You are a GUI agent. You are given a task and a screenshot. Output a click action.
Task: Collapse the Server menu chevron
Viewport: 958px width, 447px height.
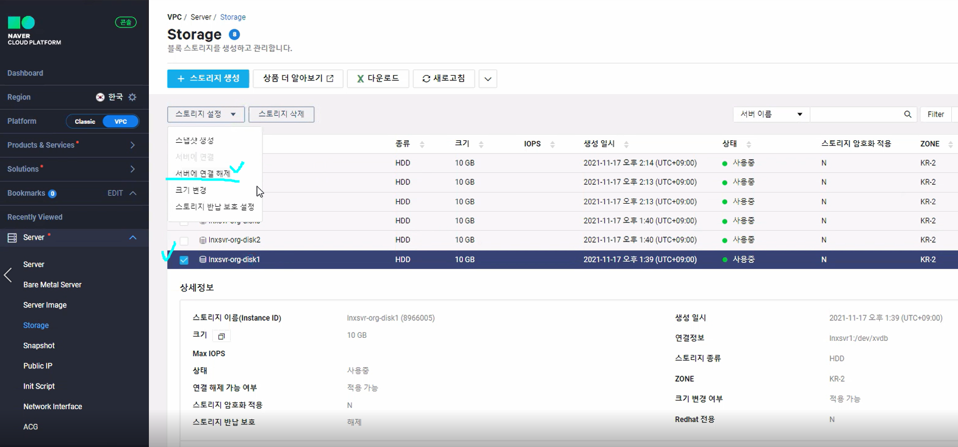coord(132,238)
